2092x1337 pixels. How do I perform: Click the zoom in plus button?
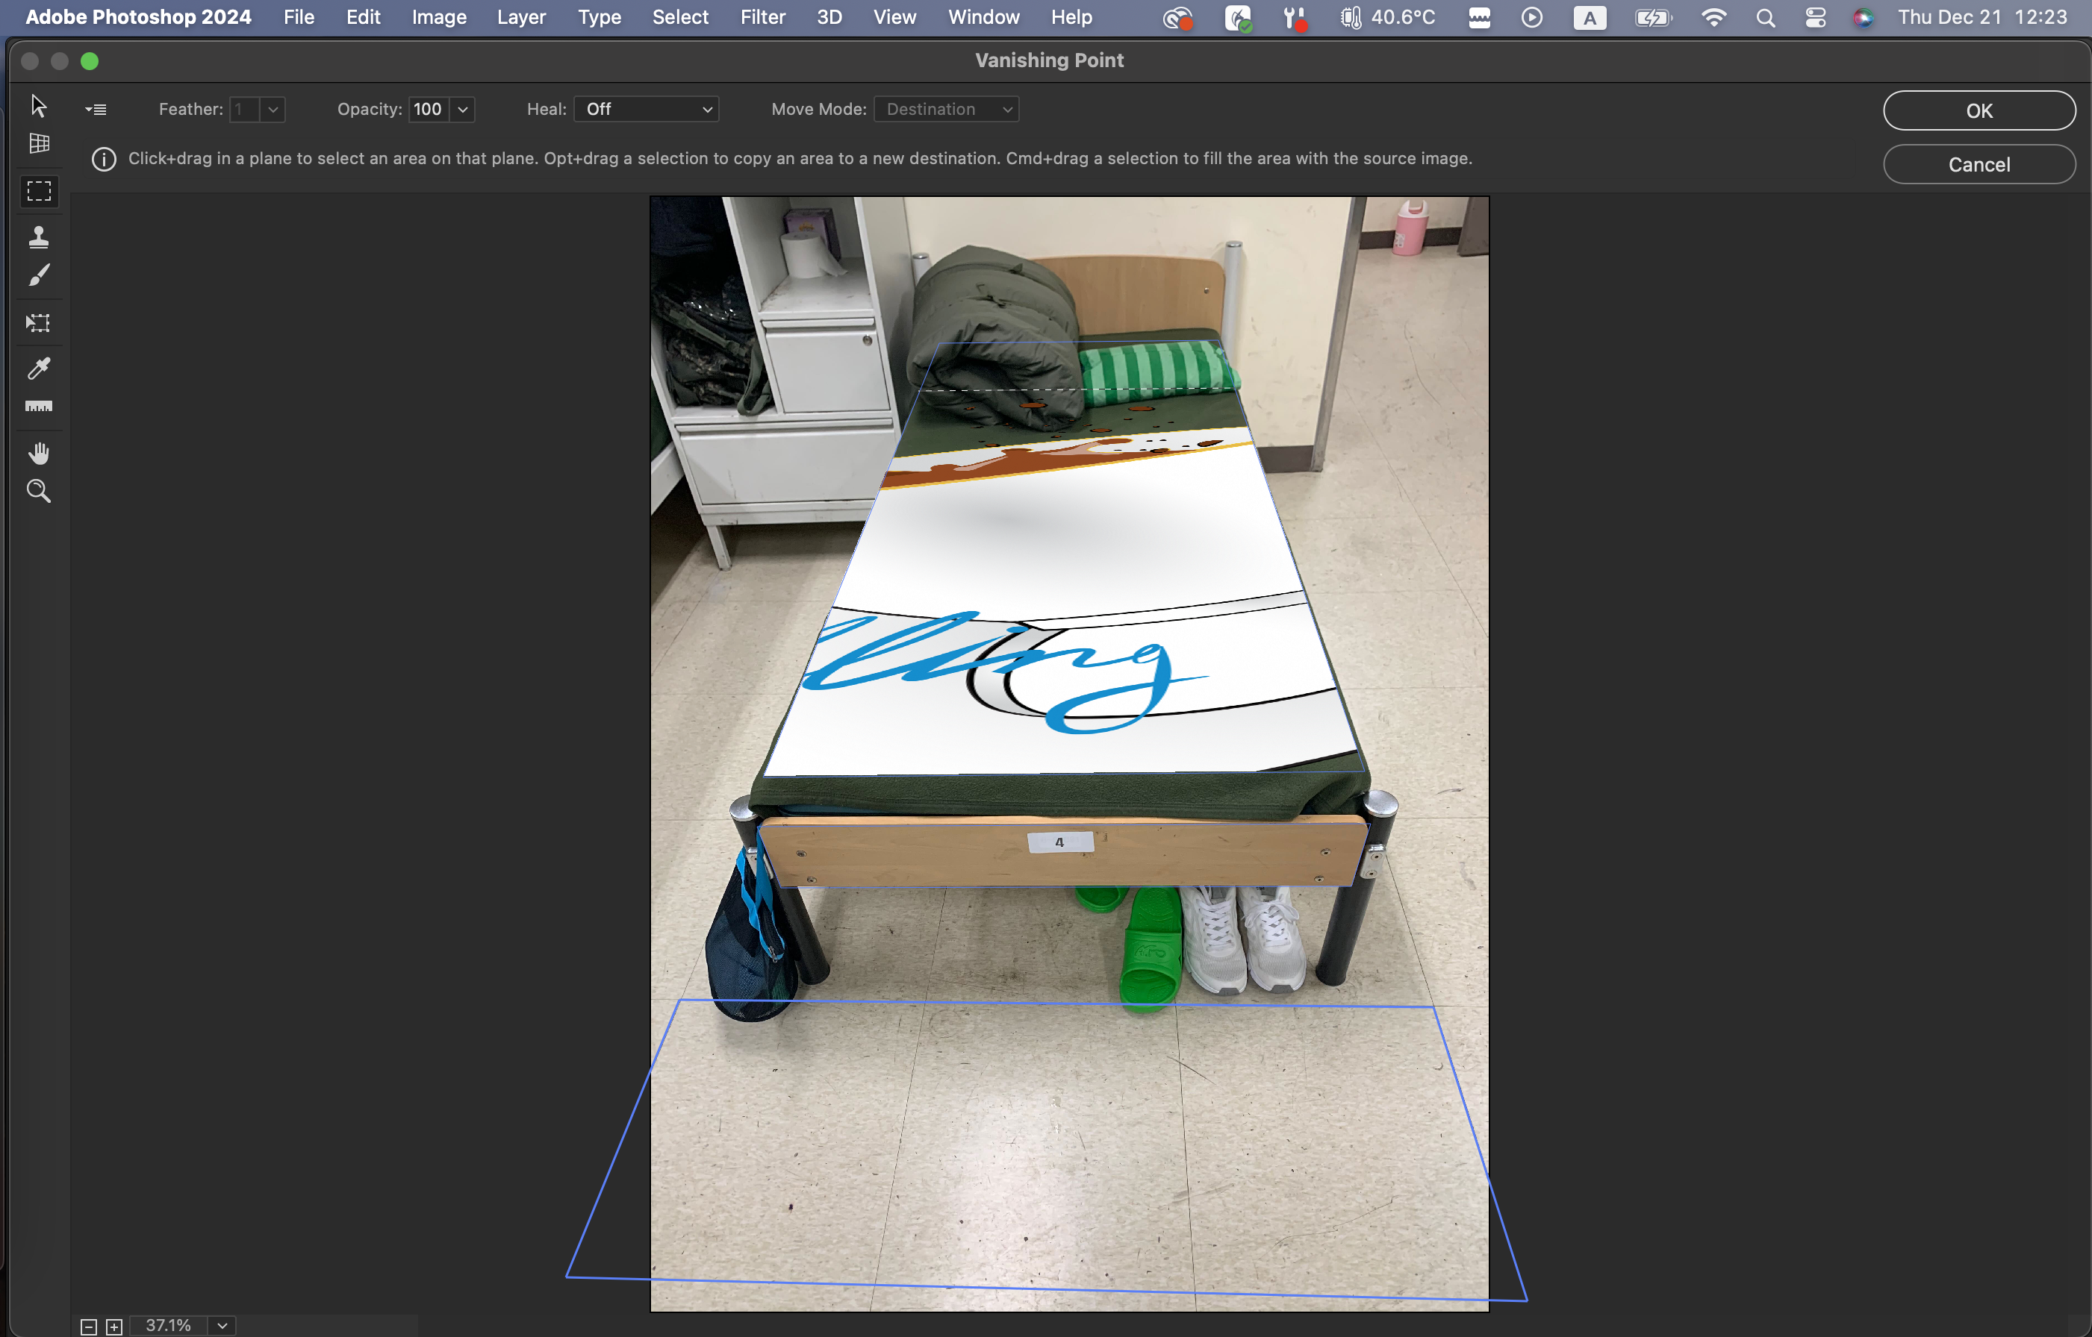click(x=113, y=1327)
